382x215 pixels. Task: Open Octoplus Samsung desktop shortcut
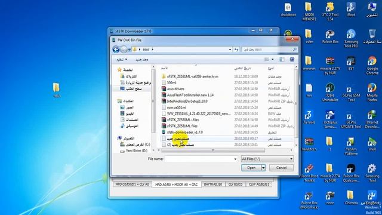330,119
